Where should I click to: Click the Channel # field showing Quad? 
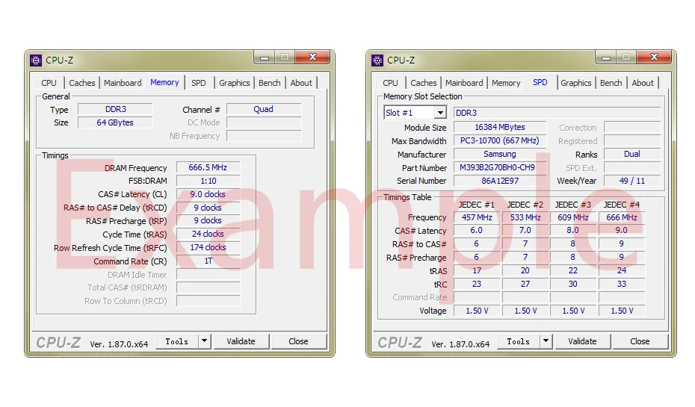click(x=264, y=109)
